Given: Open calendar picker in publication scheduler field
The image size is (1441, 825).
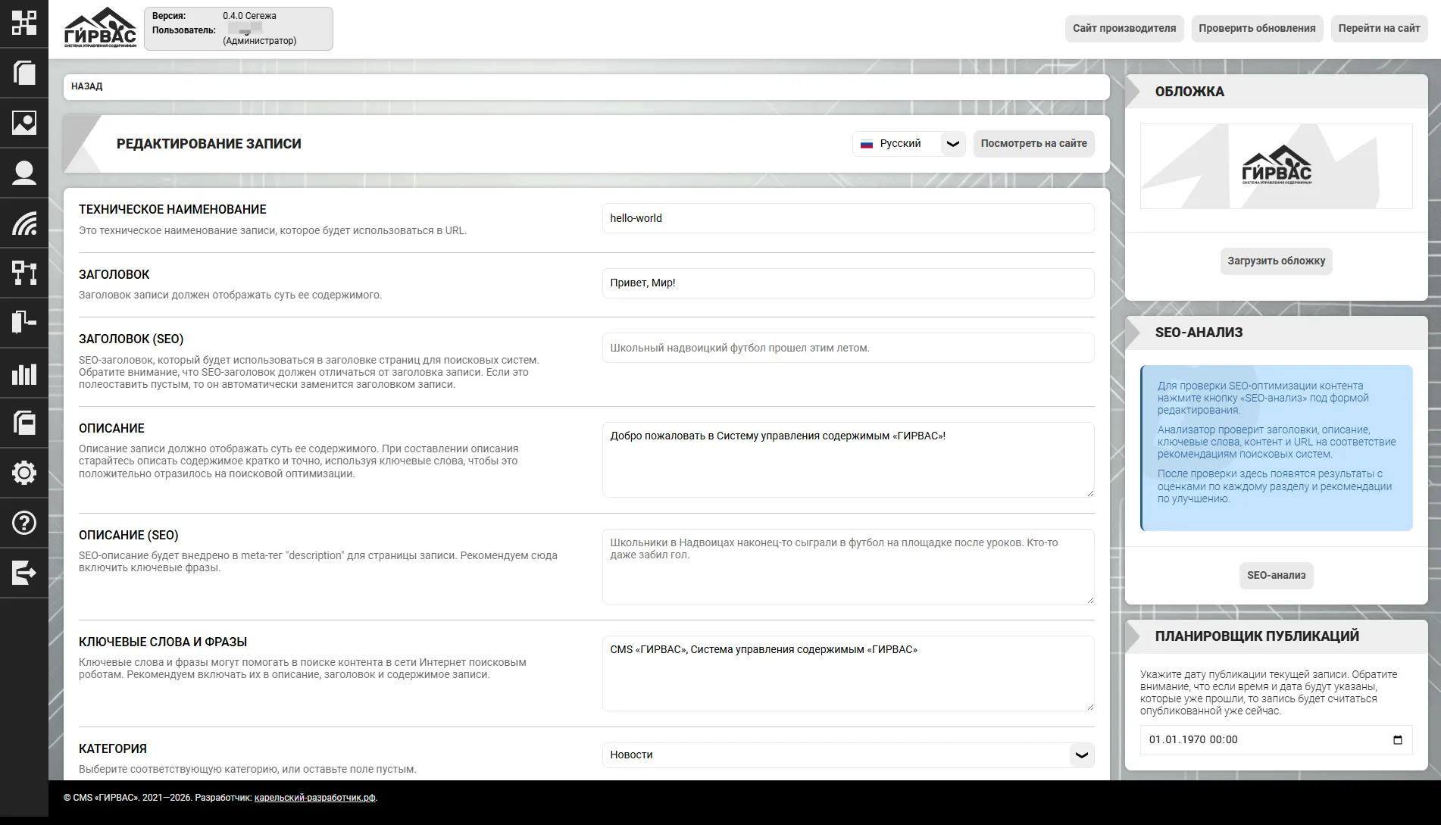Looking at the screenshot, I should pyautogui.click(x=1398, y=740).
